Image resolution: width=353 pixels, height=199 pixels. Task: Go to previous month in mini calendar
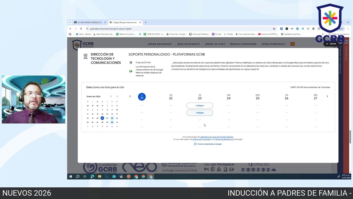[x=111, y=96]
